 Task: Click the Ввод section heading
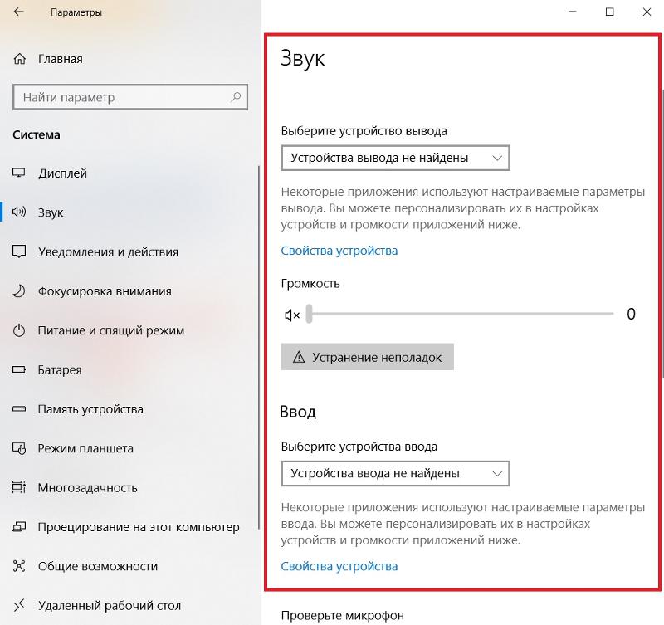(x=298, y=411)
